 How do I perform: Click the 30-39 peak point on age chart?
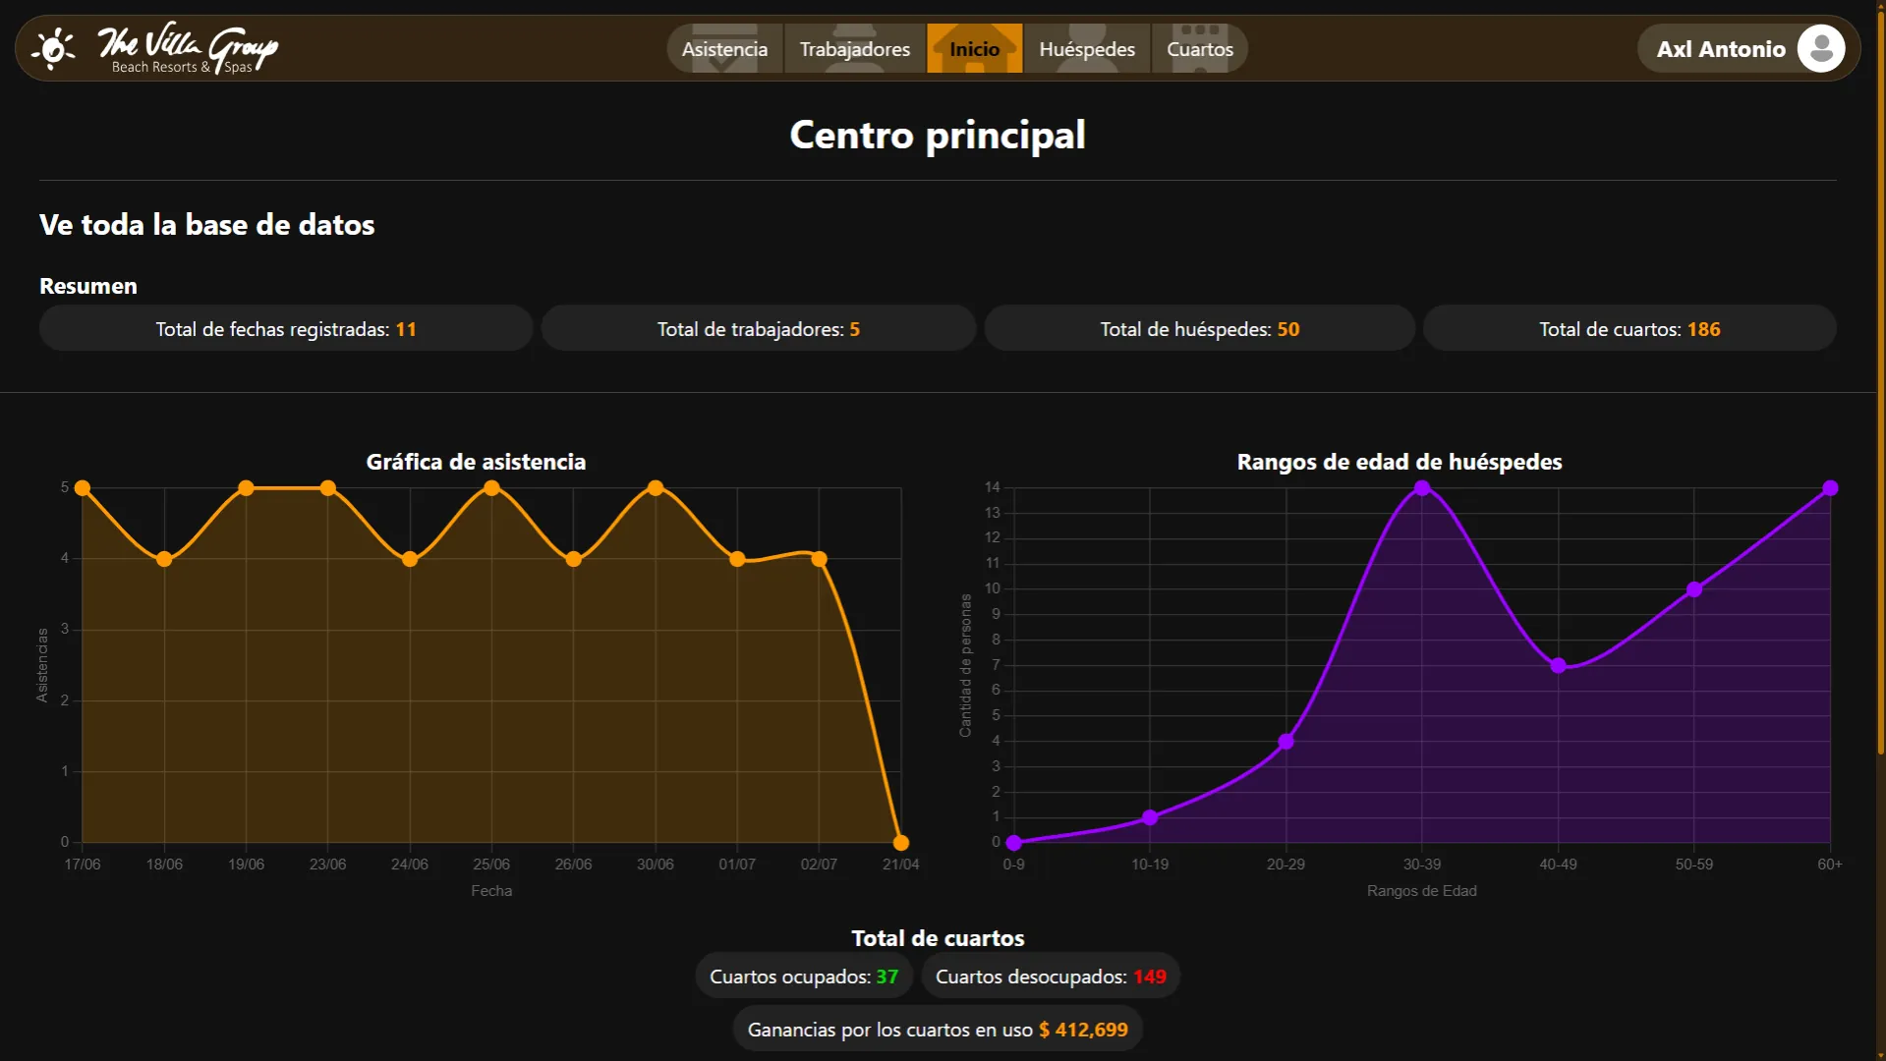coord(1422,487)
